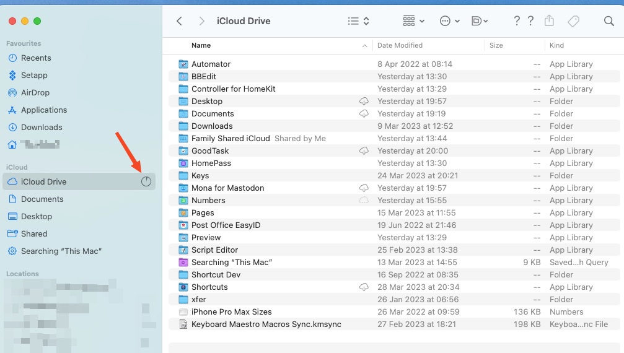Click the Share toolbar button
Screen dimensions: 624x353
coord(549,20)
